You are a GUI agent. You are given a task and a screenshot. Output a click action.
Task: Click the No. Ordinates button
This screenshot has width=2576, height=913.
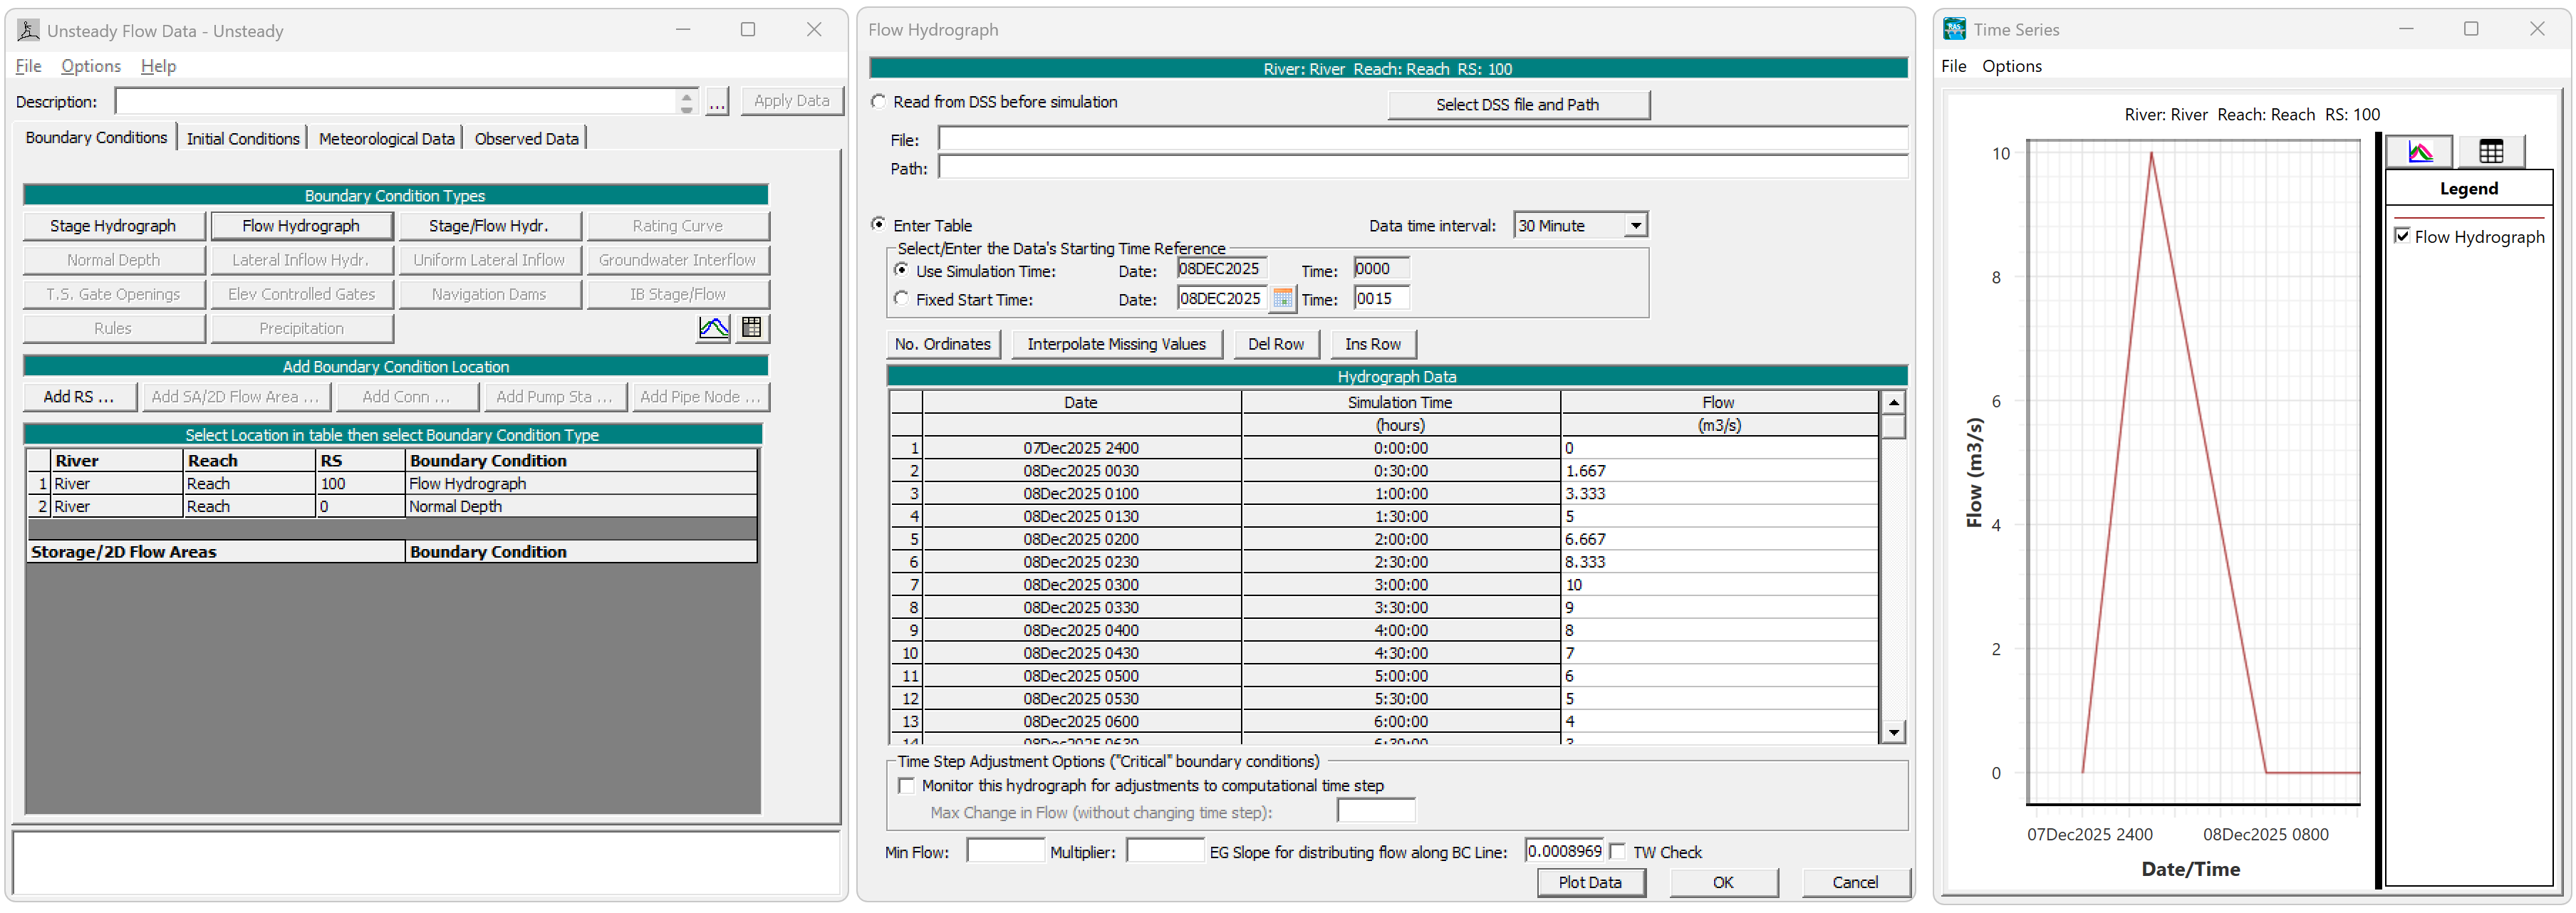tap(942, 344)
